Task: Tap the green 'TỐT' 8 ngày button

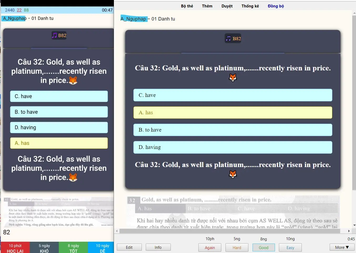Action: tap(73, 248)
